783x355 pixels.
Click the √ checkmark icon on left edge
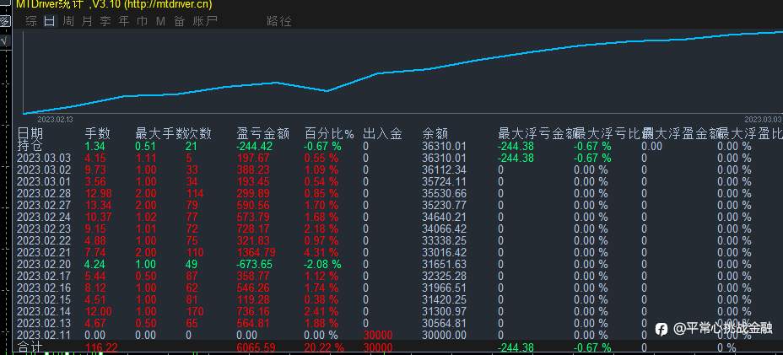point(4,41)
